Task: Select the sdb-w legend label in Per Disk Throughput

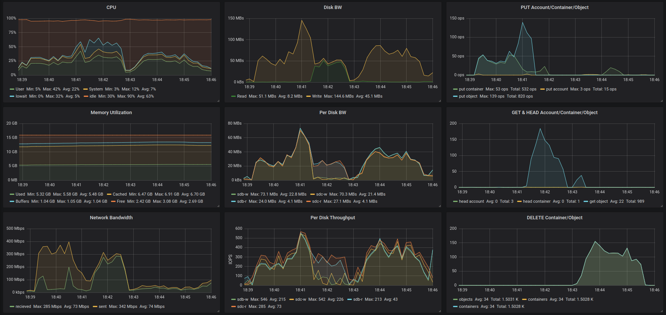Action: pyautogui.click(x=243, y=299)
